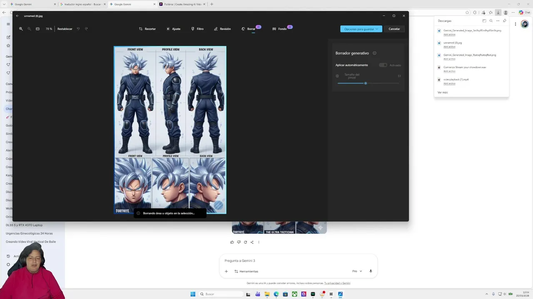Redo the edit in photo editor

[86, 29]
